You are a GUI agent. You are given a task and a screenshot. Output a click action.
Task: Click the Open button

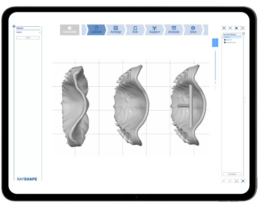28,38
